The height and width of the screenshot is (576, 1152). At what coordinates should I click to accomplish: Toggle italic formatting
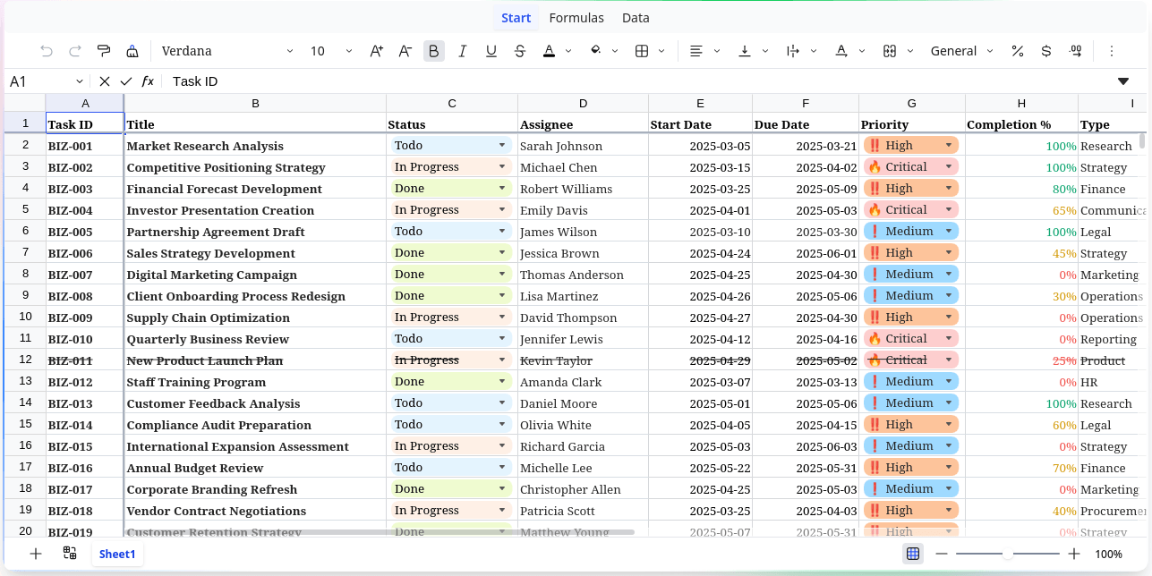click(463, 51)
